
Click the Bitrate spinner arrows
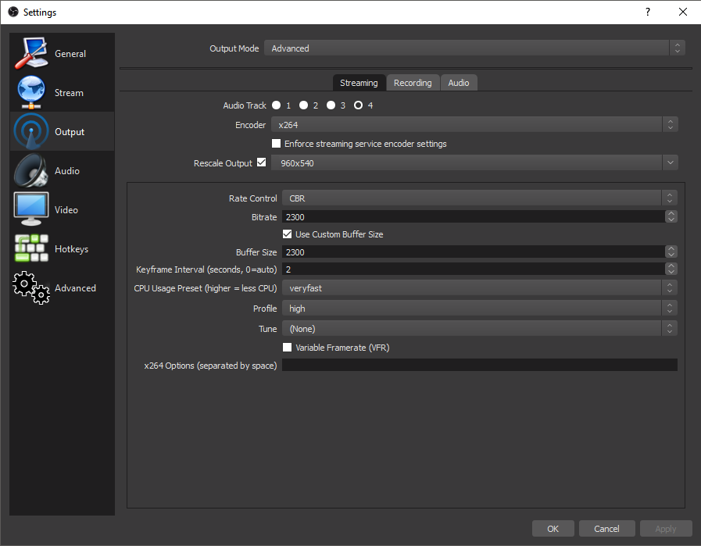pyautogui.click(x=671, y=216)
